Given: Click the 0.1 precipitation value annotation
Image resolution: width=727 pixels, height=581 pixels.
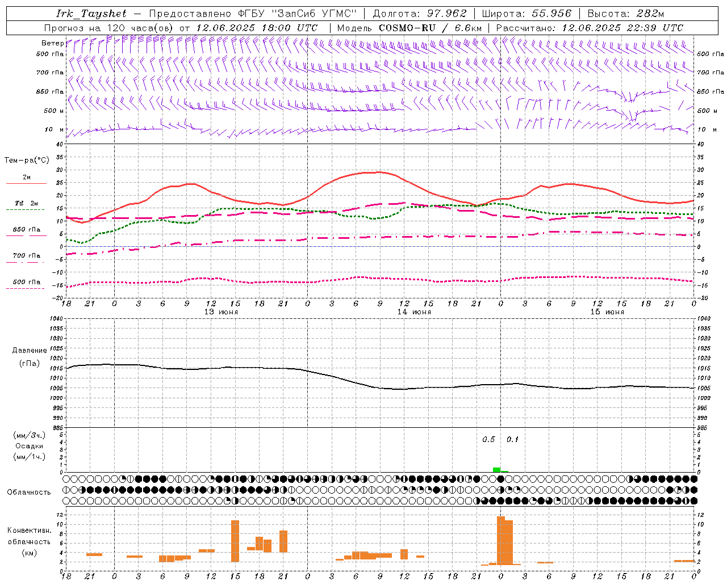Looking at the screenshot, I should coord(512,440).
